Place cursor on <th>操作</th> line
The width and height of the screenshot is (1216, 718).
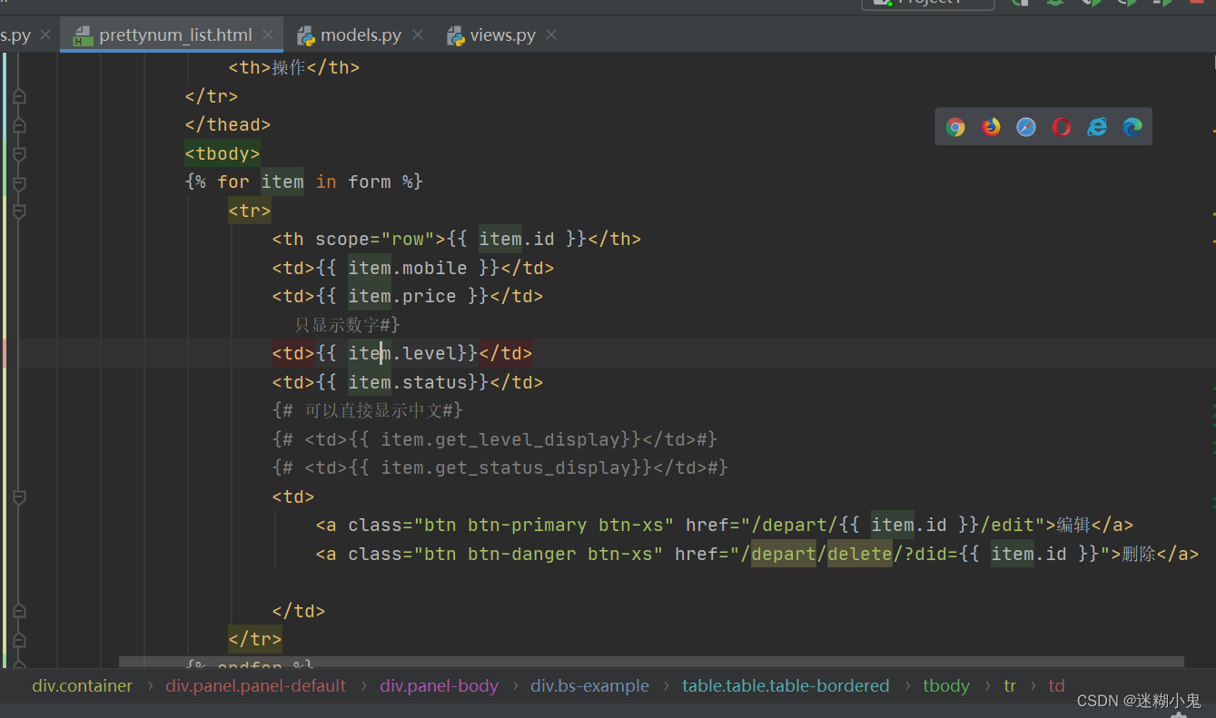click(293, 67)
